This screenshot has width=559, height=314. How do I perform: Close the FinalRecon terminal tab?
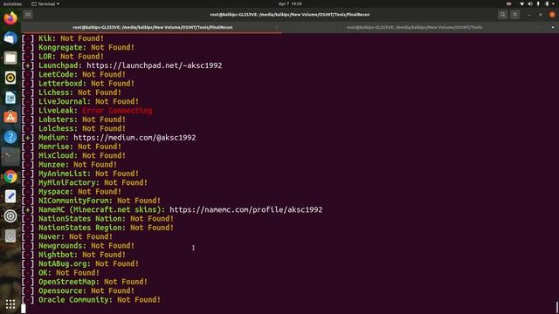pos(276,27)
